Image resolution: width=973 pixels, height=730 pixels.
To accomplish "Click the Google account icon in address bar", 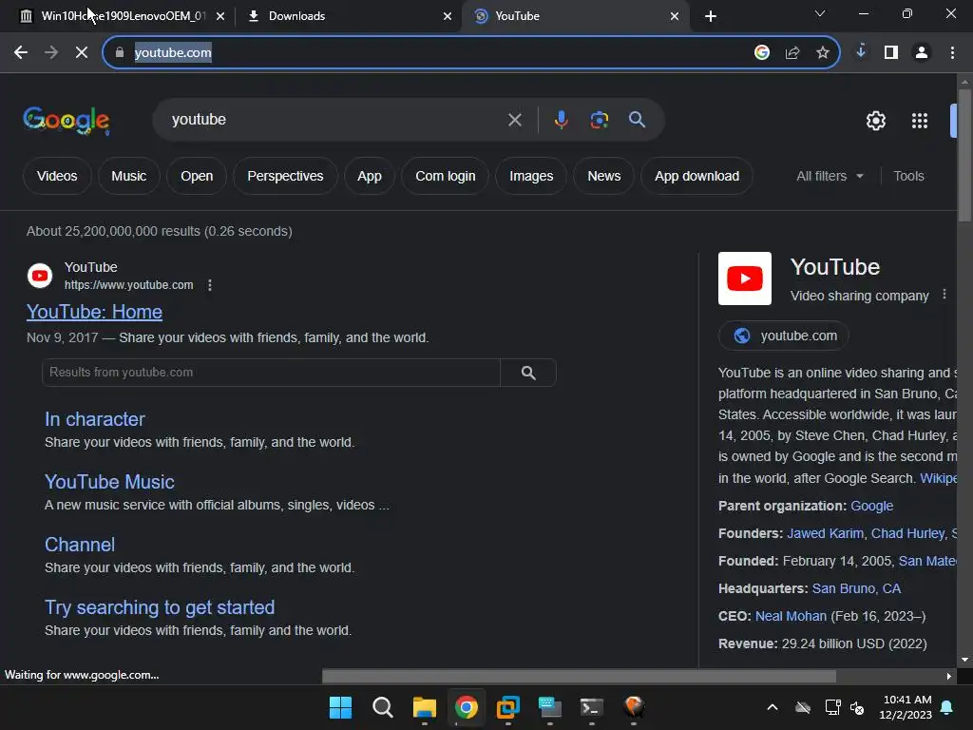I will [x=762, y=53].
